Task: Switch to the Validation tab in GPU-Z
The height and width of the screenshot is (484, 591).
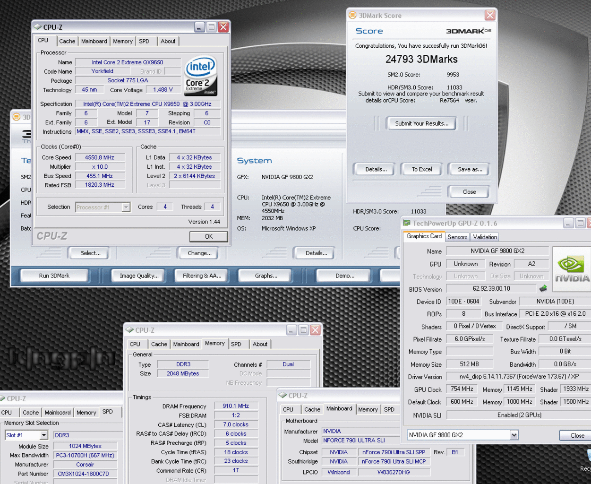Action: point(485,237)
